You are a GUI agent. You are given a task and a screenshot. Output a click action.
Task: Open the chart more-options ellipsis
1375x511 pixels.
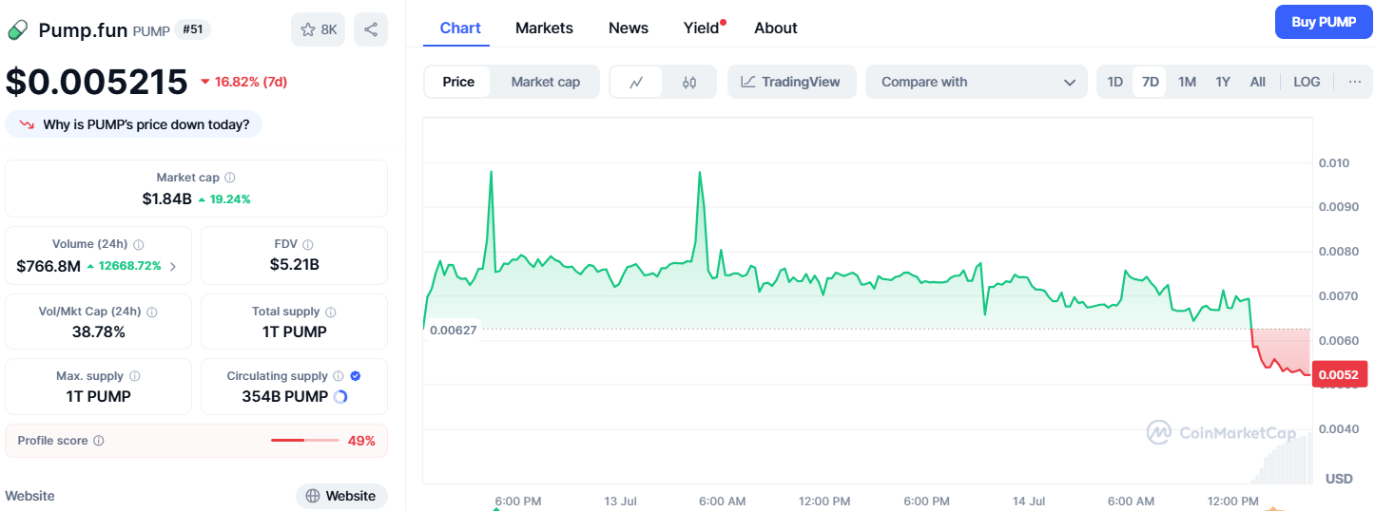pyautogui.click(x=1354, y=82)
